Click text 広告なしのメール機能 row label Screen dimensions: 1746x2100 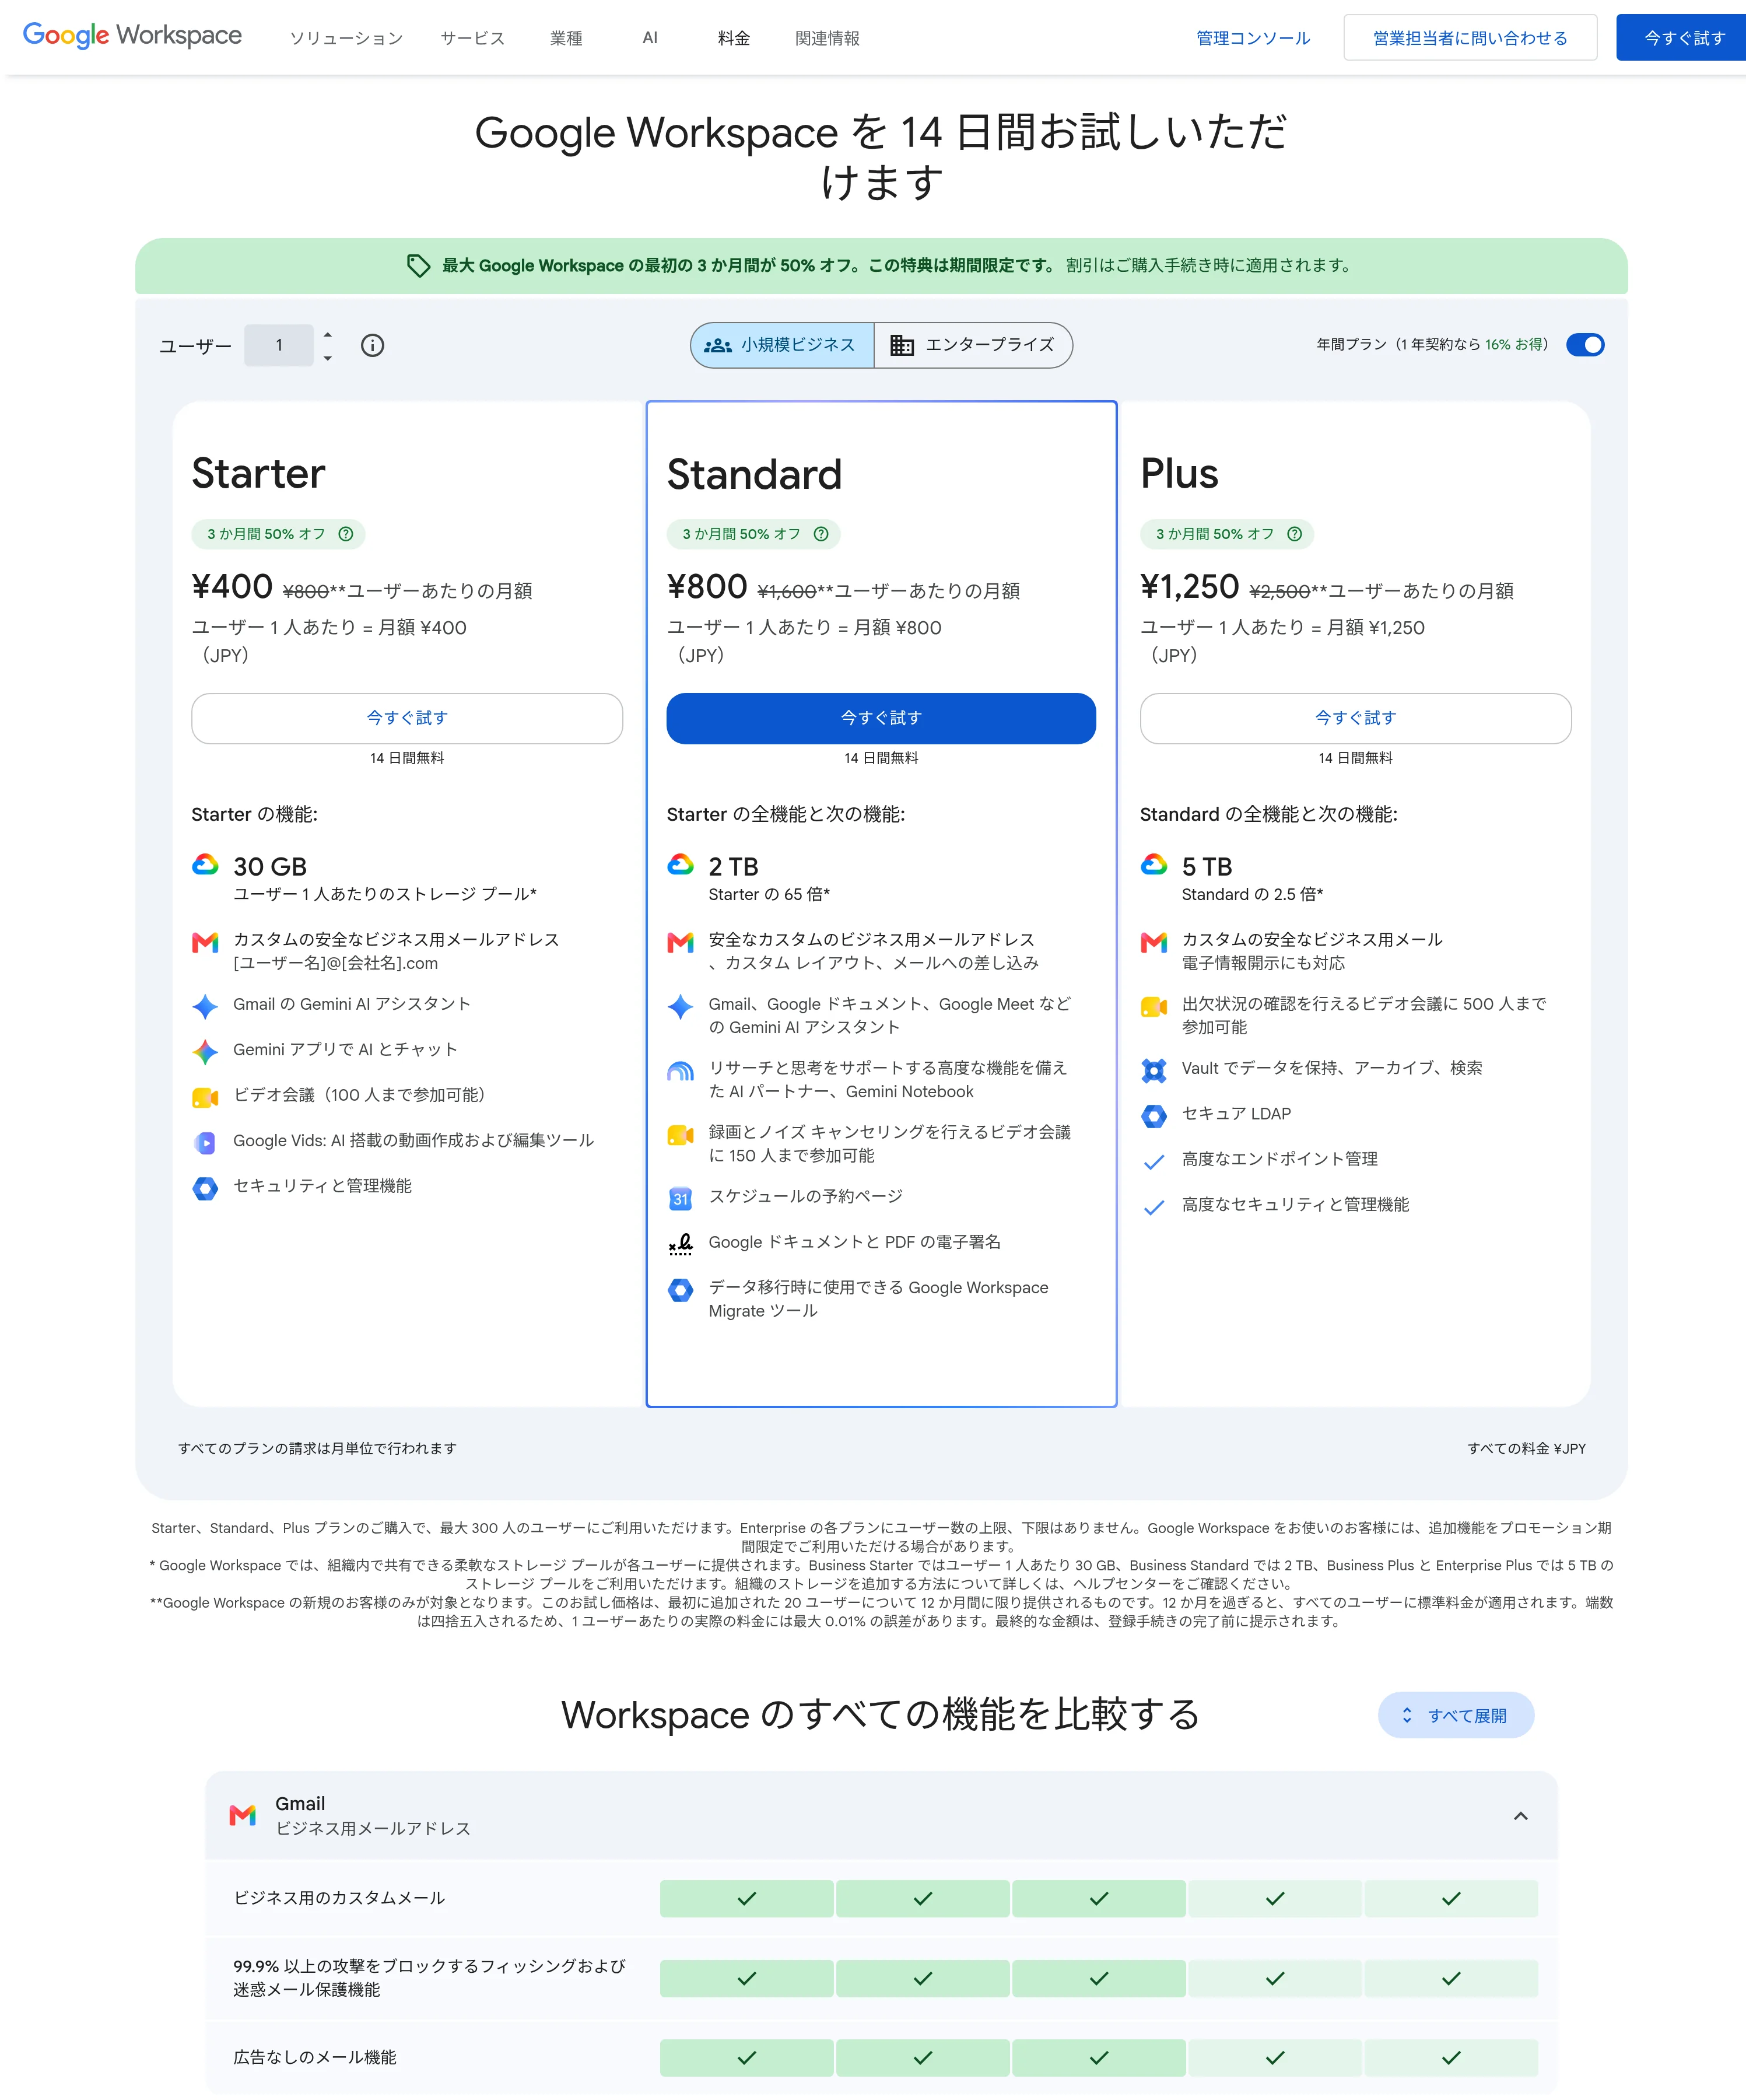point(315,2057)
